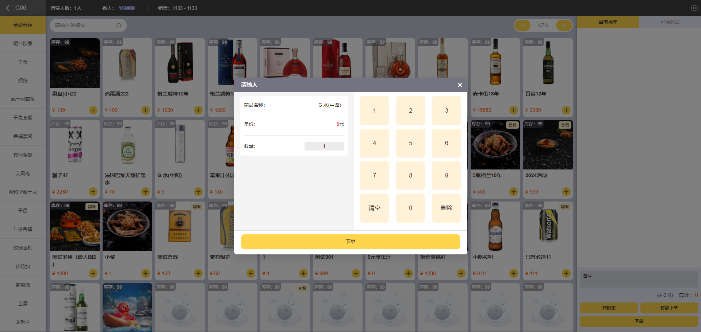Add 只有必选11 with plus icon
Image resolution: width=701 pixels, height=332 pixels.
click(566, 273)
